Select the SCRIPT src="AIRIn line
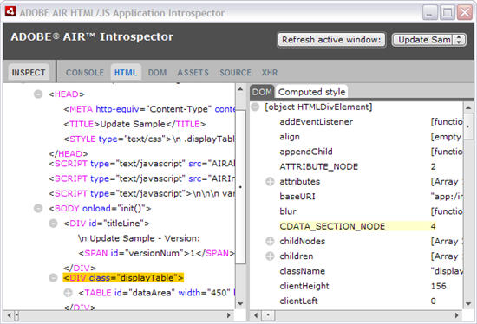477x324 pixels. (141, 178)
